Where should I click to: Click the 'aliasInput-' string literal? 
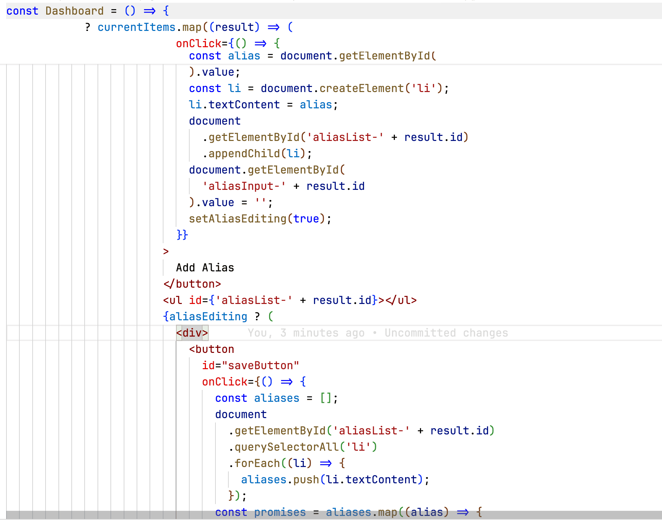(244, 186)
